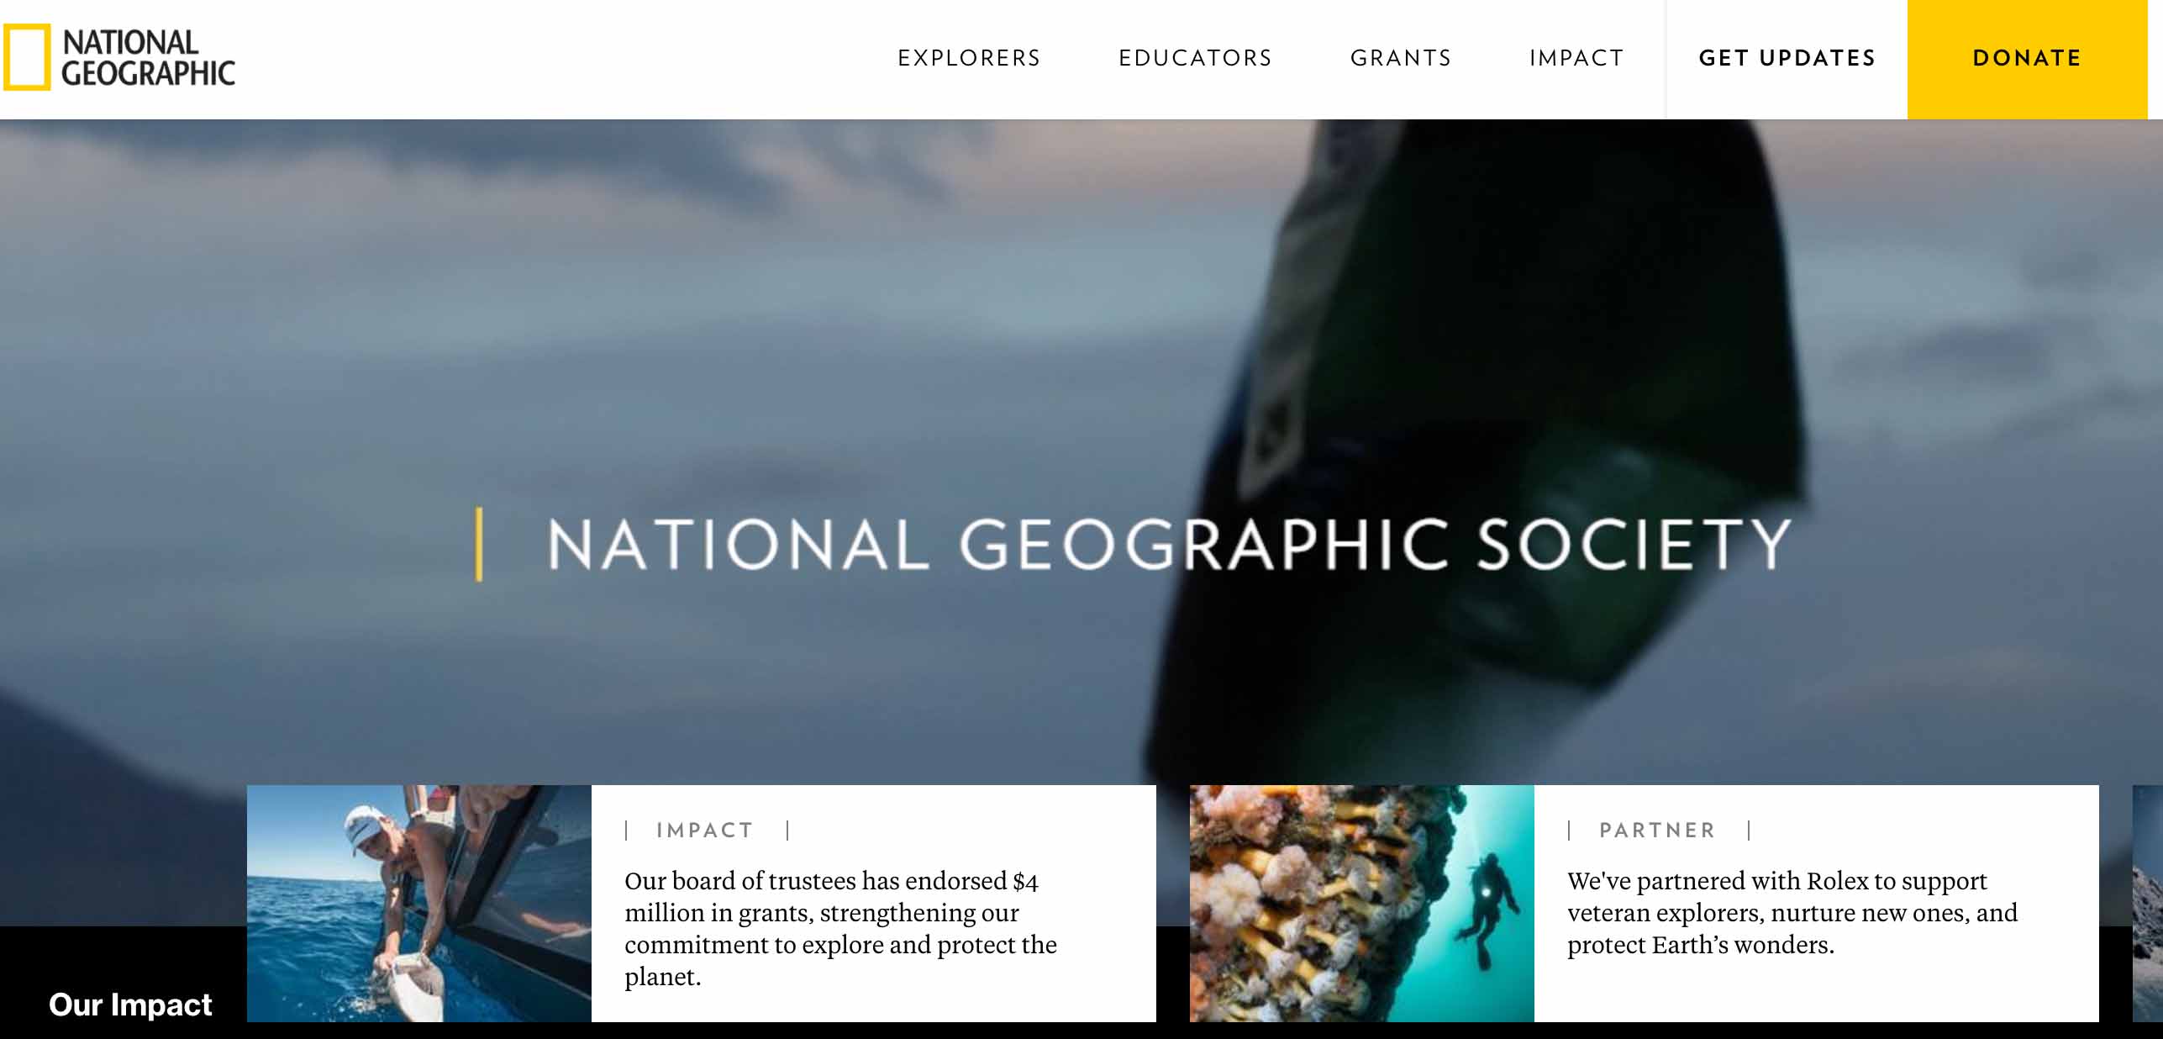Select the PARTNER card category label
This screenshot has width=2163, height=1039.
pyautogui.click(x=1657, y=831)
